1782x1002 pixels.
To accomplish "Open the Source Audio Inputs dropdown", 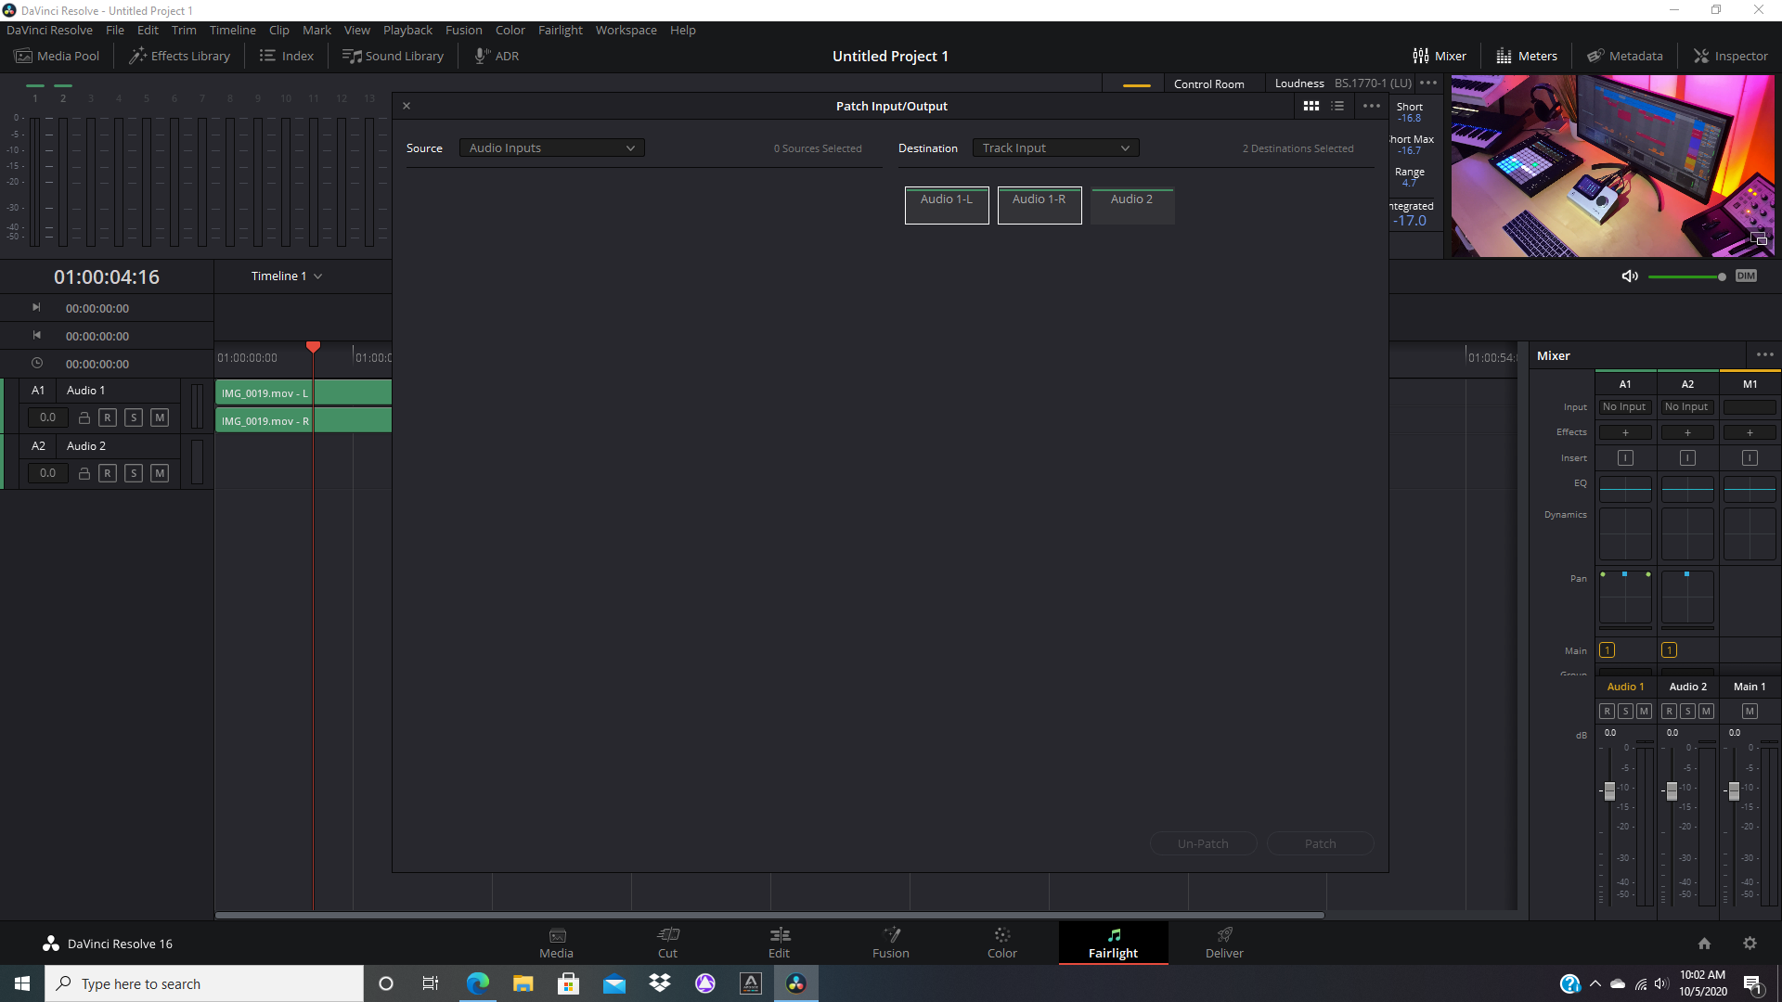I will click(552, 148).
